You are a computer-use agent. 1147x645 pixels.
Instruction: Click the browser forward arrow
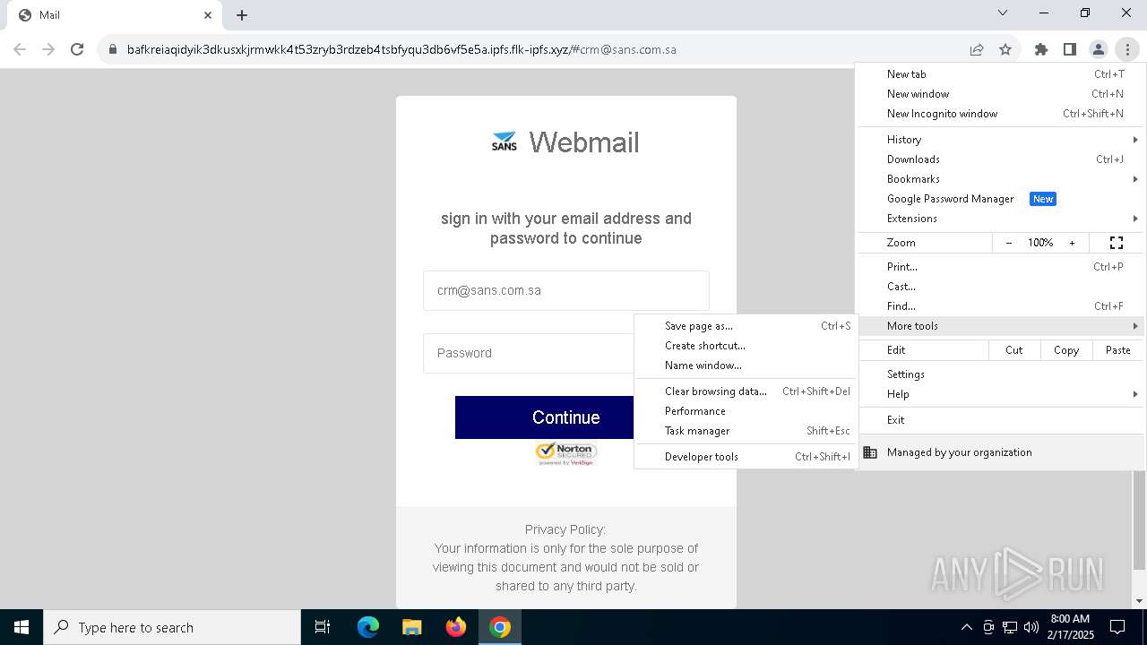tap(48, 49)
